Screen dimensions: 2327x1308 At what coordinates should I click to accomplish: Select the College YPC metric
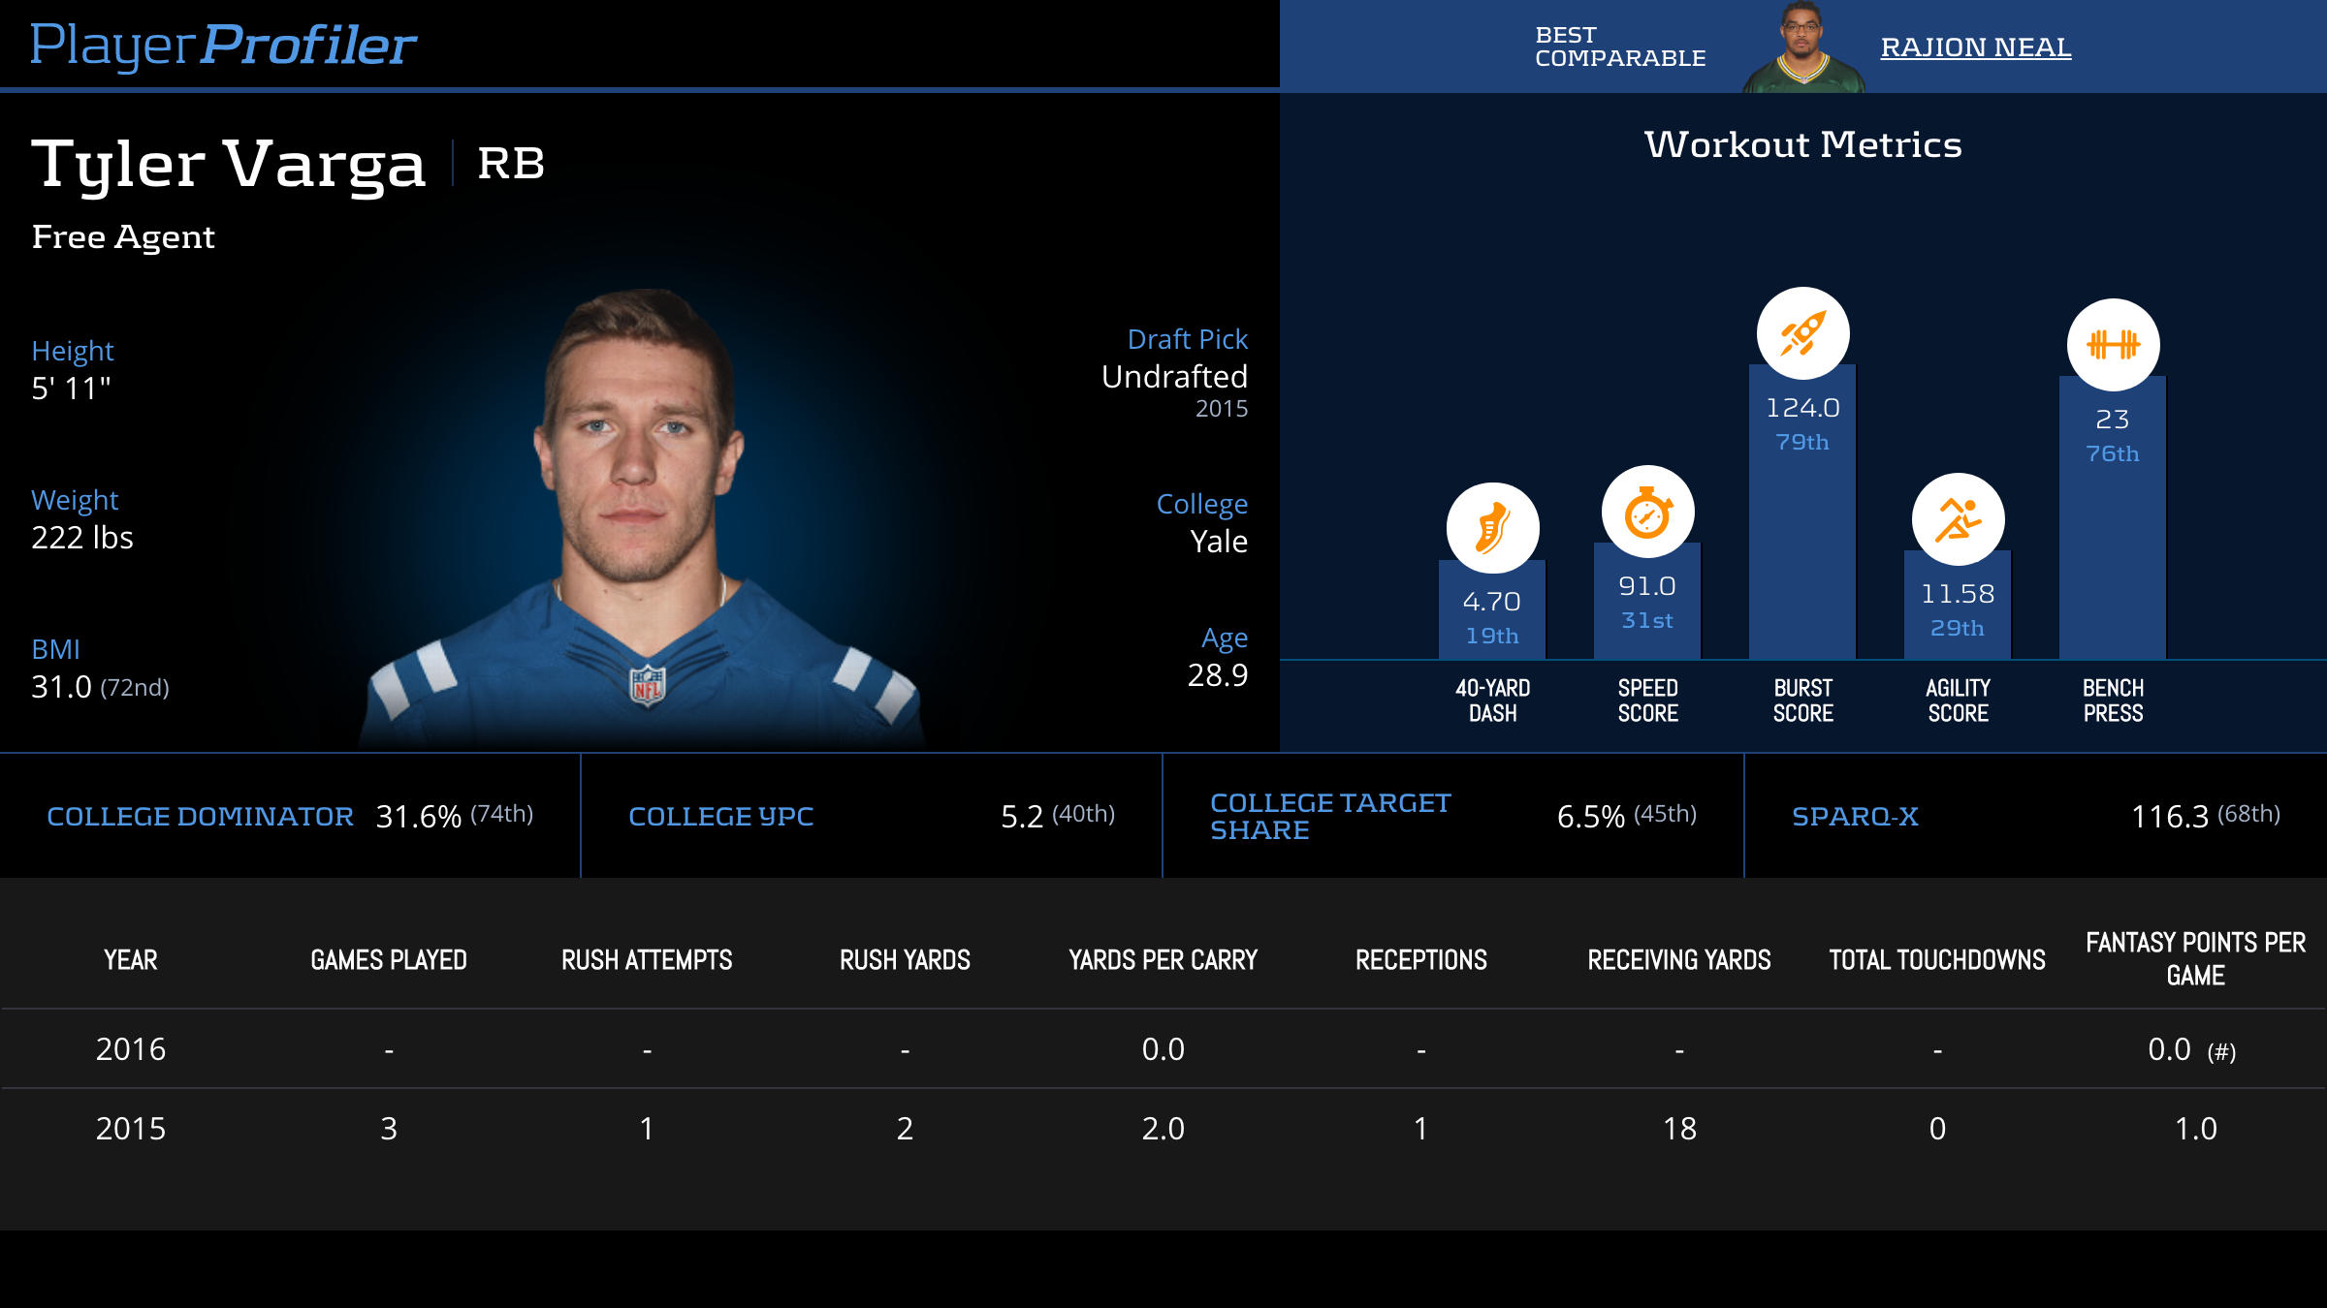pyautogui.click(x=720, y=816)
